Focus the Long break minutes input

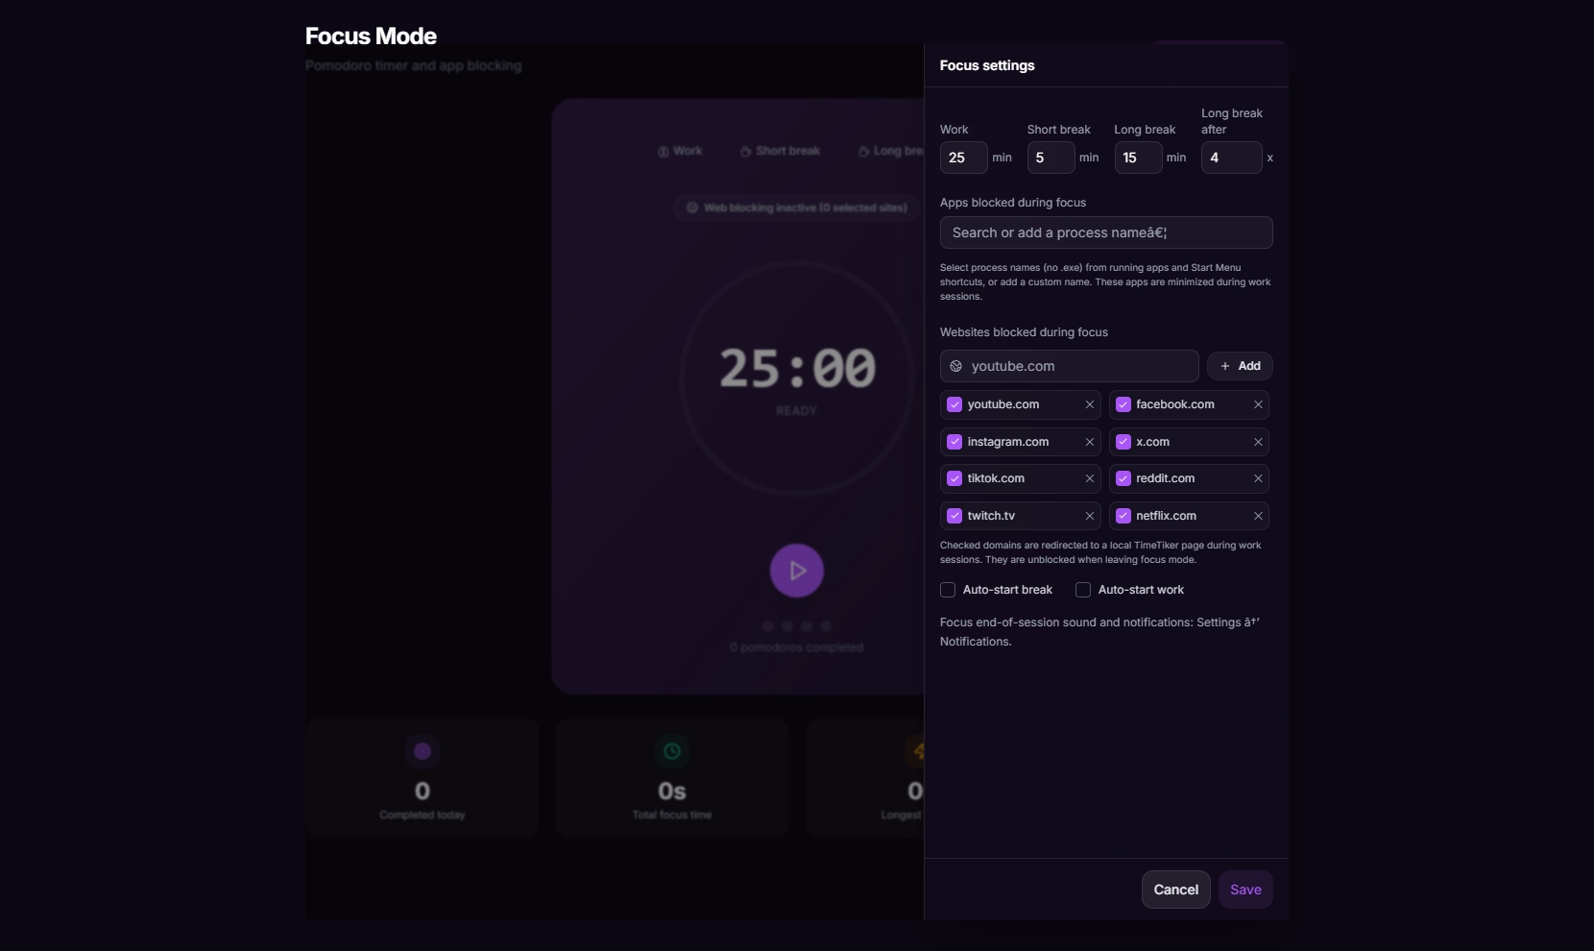pyautogui.click(x=1139, y=158)
